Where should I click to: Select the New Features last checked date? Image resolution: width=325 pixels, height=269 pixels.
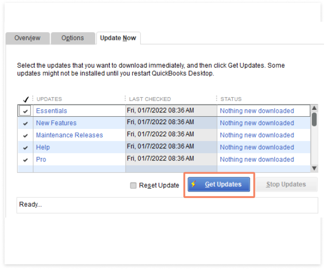pos(171,123)
